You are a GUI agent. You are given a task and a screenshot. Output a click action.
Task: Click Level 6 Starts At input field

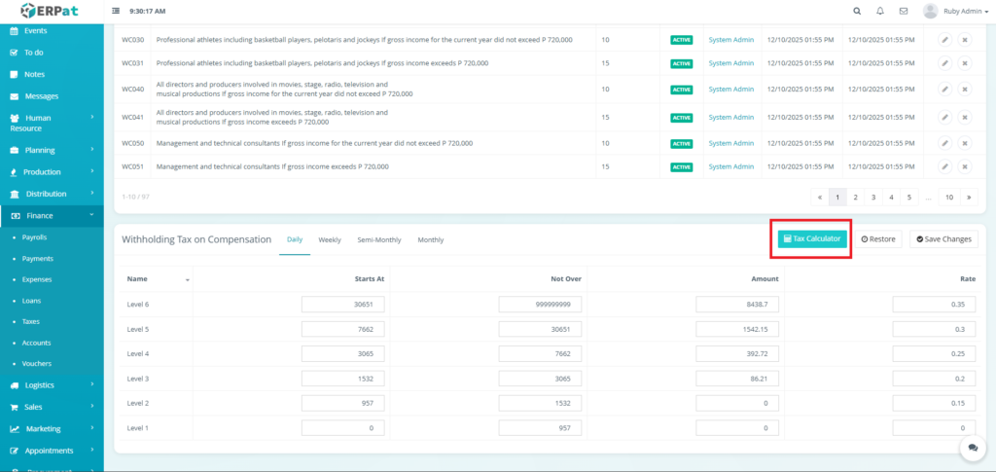pos(343,305)
